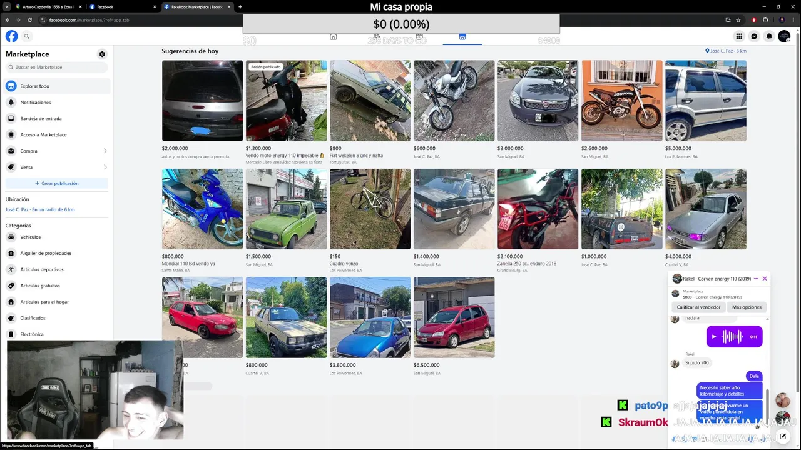Open the Zanella 250 cc enduro listing

coord(538,209)
